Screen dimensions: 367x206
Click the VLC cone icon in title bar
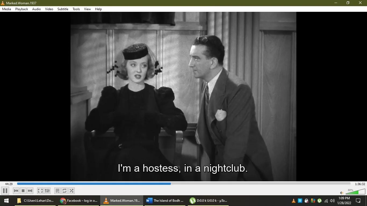3,3
